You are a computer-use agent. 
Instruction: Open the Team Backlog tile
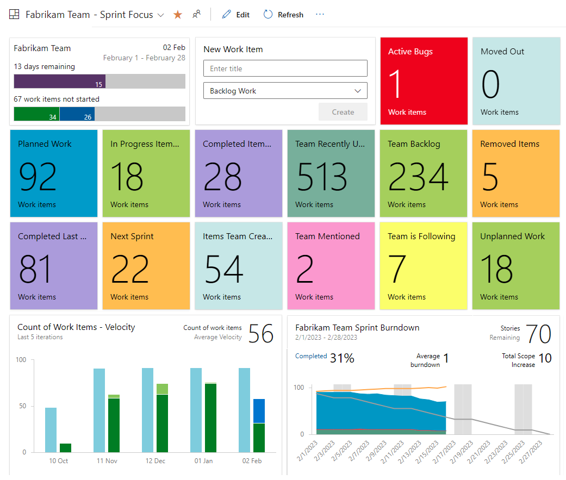(x=424, y=173)
